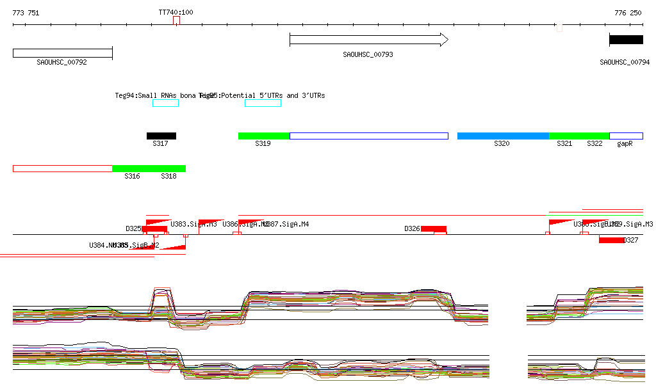Click the red upshift triangle above D325
This screenshot has width=656, height=391.
pos(158,222)
